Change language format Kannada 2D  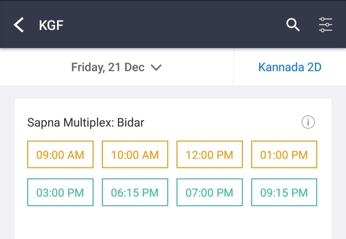coord(290,67)
